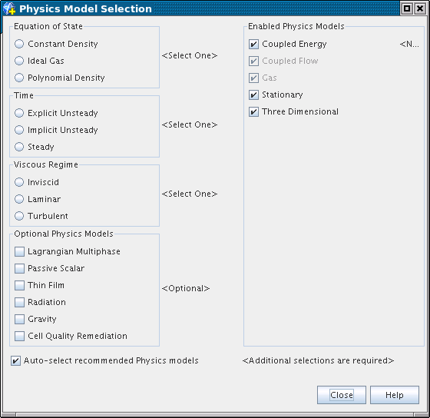Select the Inviscid viscous regime
Image resolution: width=430 pixels, height=418 pixels.
point(19,182)
